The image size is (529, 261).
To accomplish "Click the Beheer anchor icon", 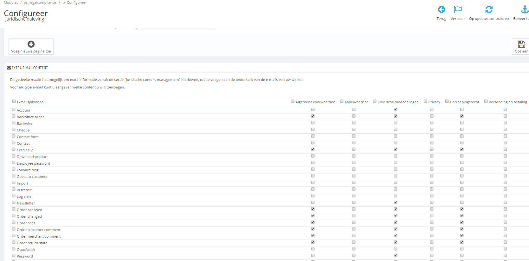I will click(x=525, y=9).
